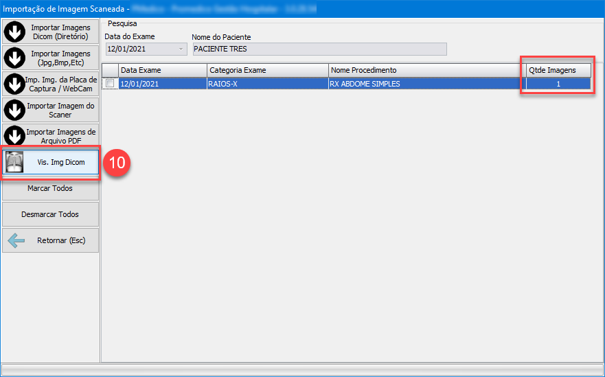Click the Placa de Captura / WebCam arrow icon
The width and height of the screenshot is (605, 377).
point(14,84)
